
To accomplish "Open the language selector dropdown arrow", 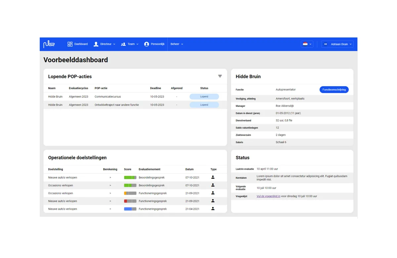I will (x=310, y=44).
